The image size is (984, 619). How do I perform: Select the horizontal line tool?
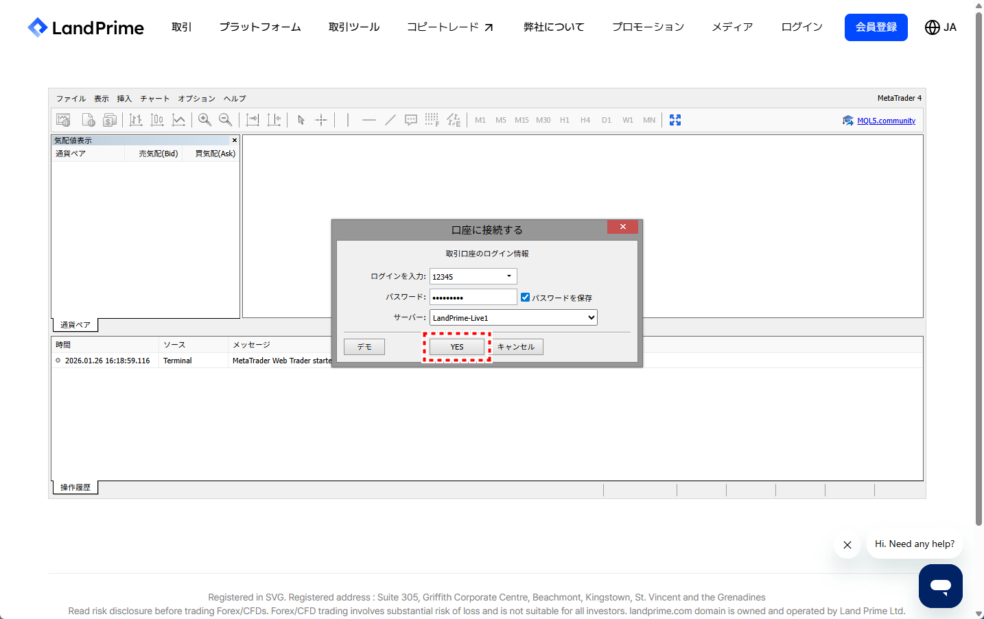pos(369,120)
